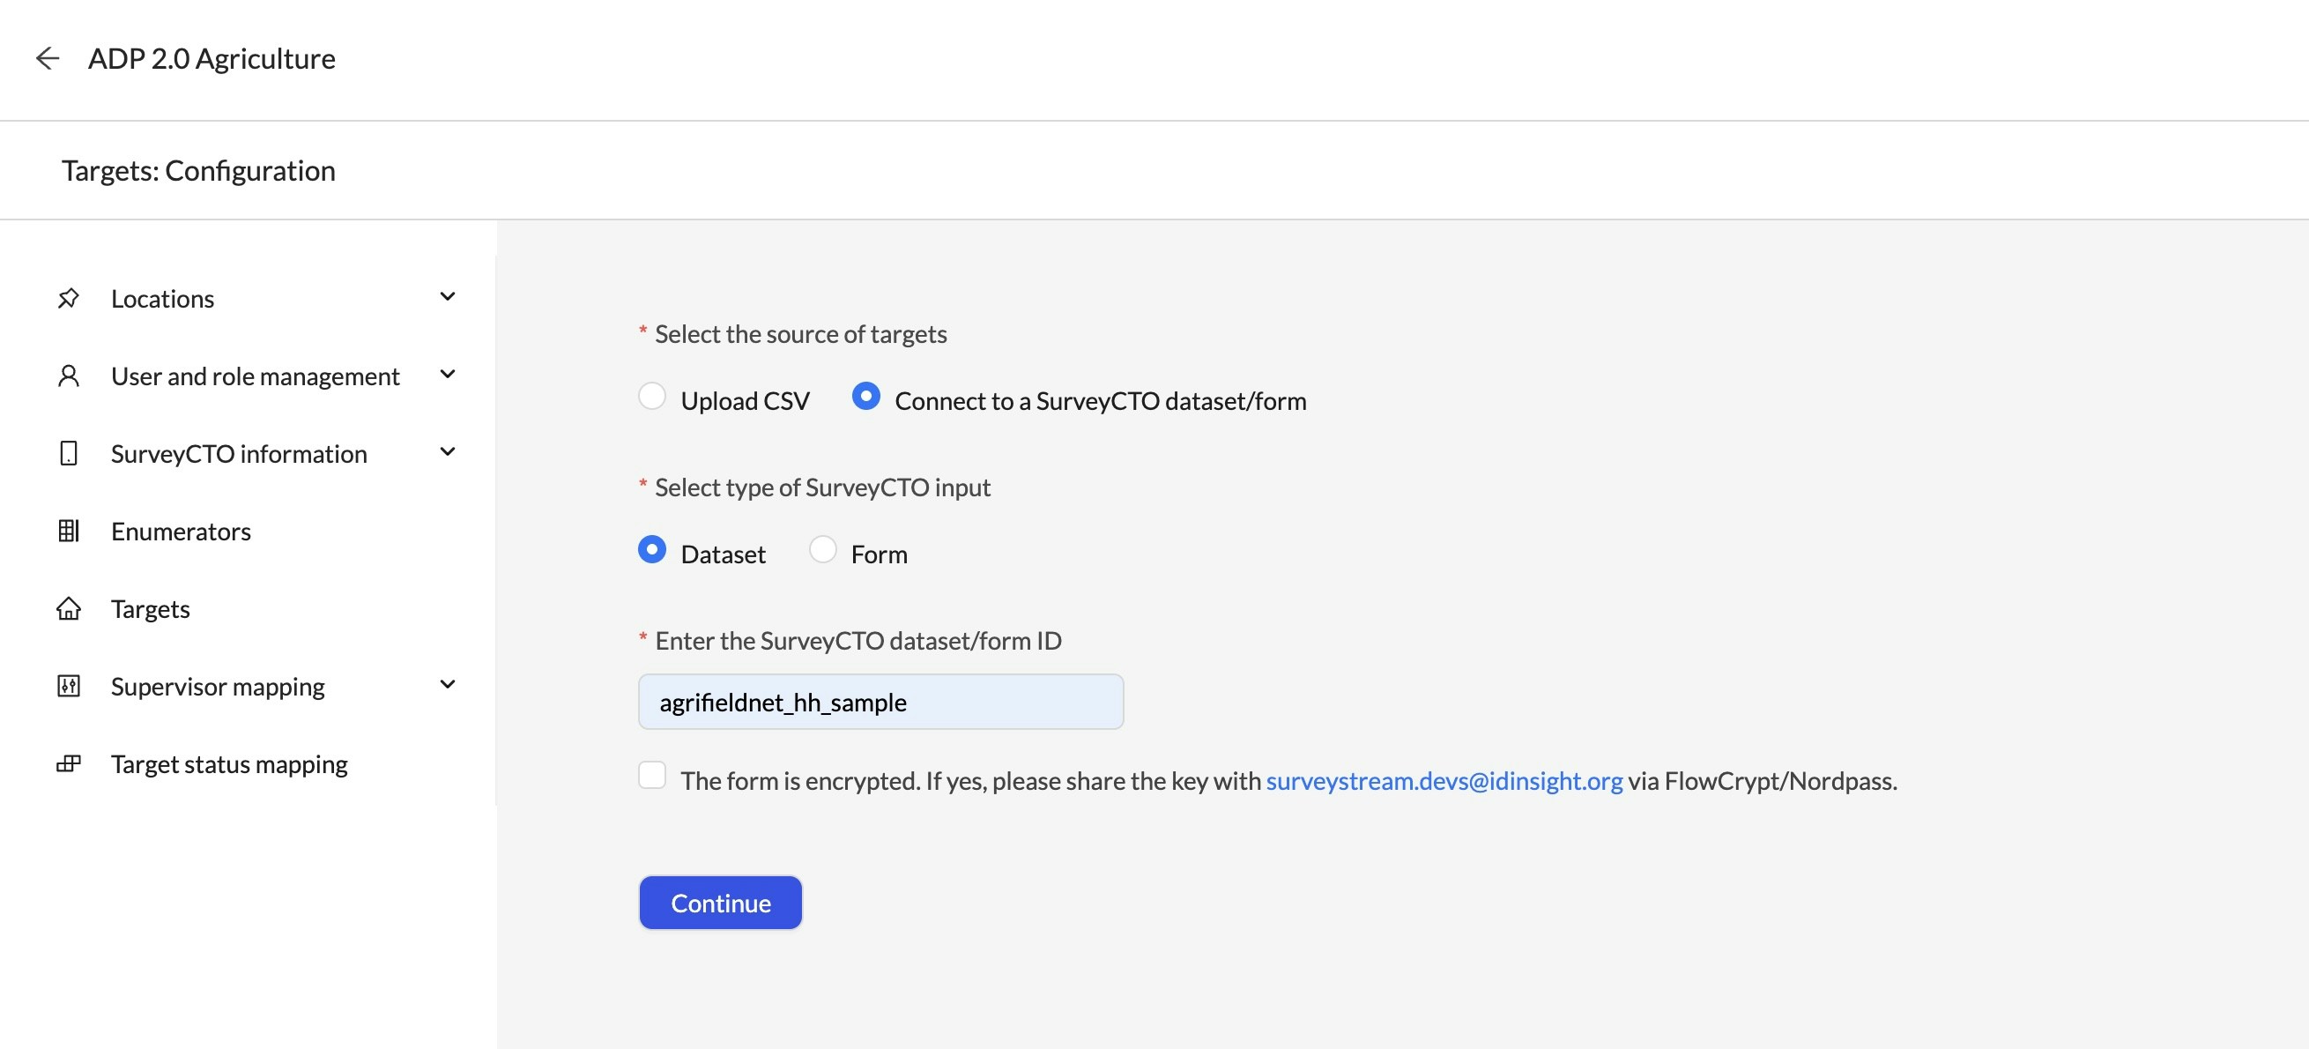Viewport: 2309px width, 1049px height.
Task: Click the Enumerators table icon
Action: coord(68,531)
